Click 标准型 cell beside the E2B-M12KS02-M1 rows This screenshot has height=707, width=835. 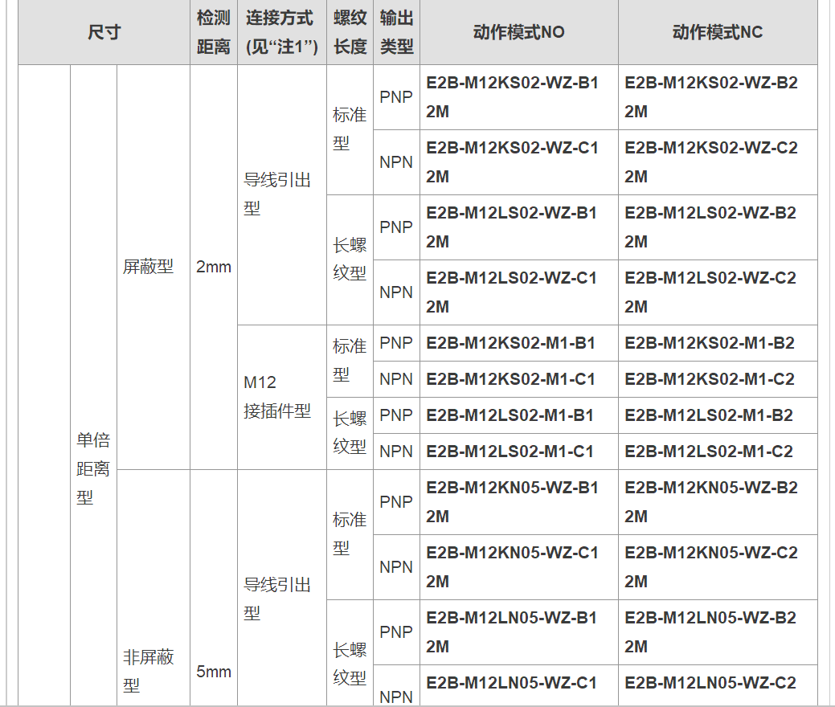coord(350,361)
